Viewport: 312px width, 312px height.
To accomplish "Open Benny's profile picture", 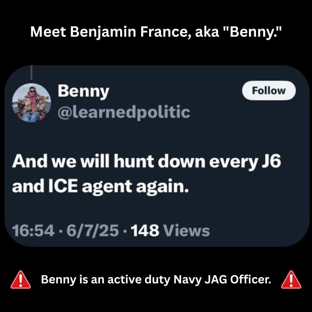I will [31, 103].
